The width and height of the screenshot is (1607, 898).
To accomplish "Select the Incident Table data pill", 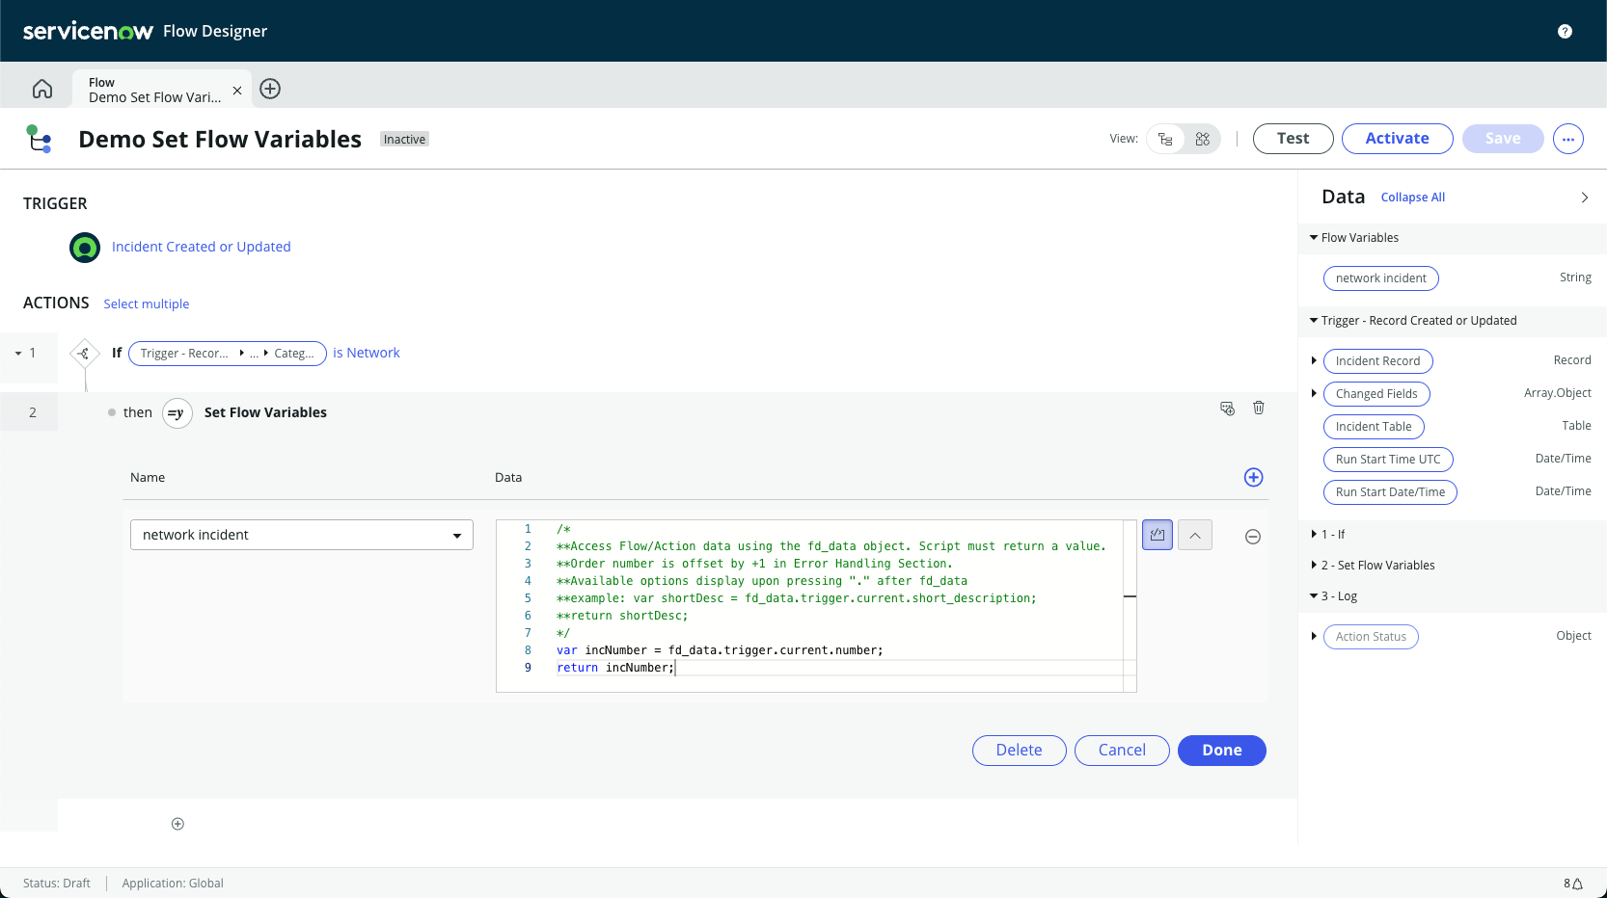I will click(x=1374, y=427).
